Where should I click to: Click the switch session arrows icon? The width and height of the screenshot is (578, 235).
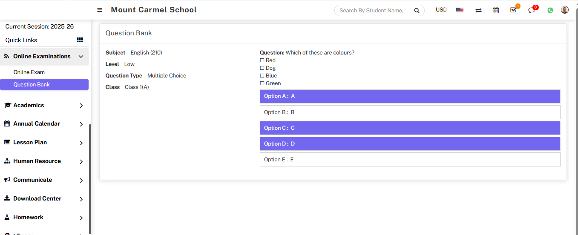(x=478, y=10)
